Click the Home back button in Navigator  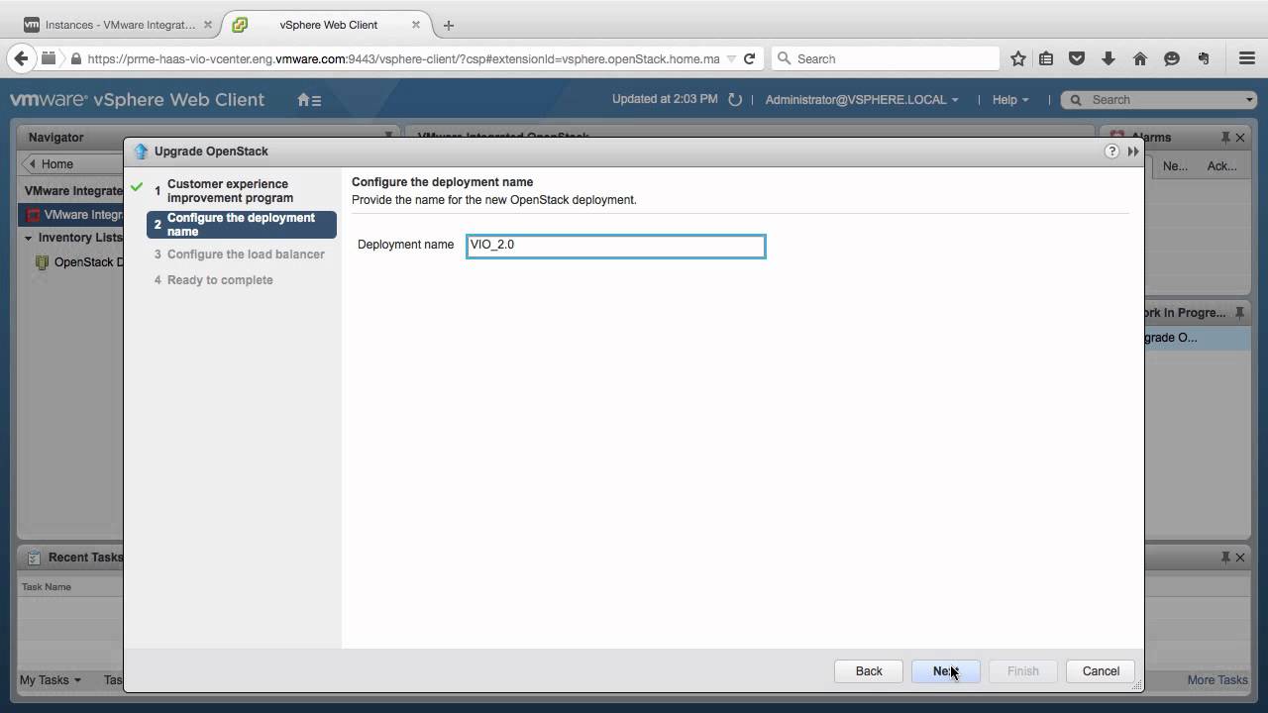click(57, 164)
